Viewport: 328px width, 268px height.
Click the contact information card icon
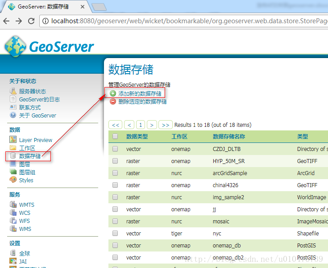(x=13, y=107)
